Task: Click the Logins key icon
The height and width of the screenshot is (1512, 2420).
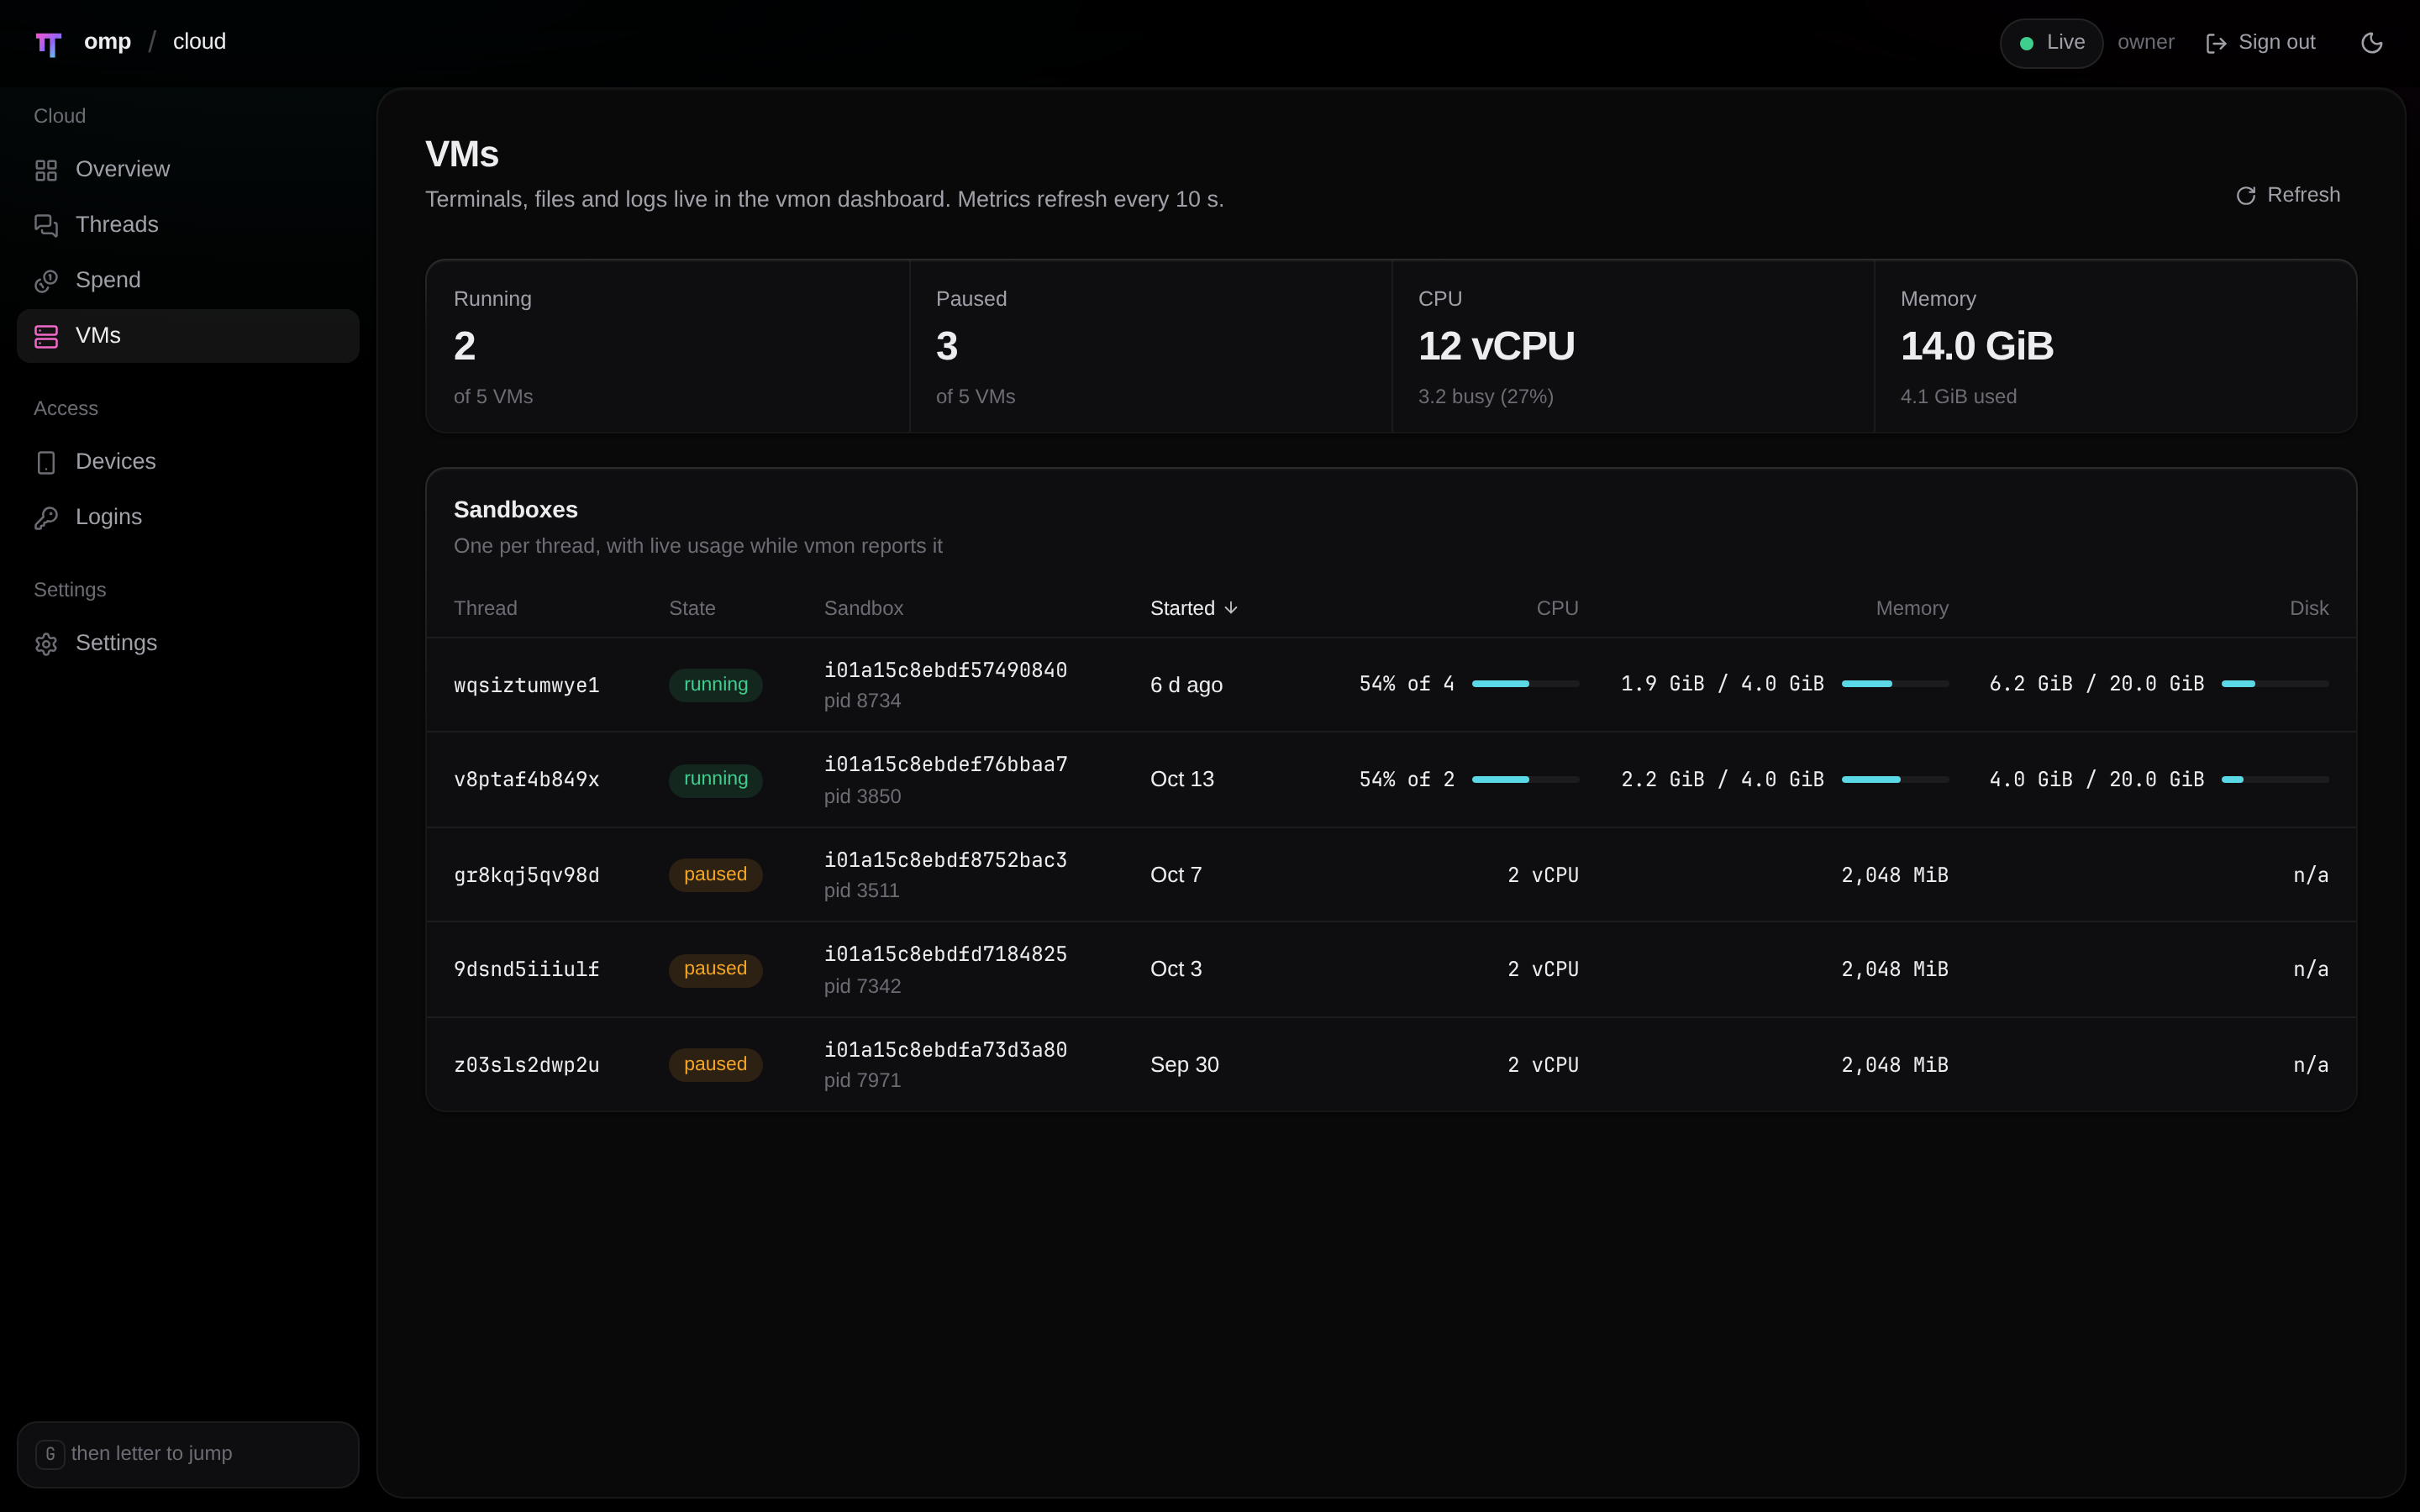Action: [x=46, y=518]
